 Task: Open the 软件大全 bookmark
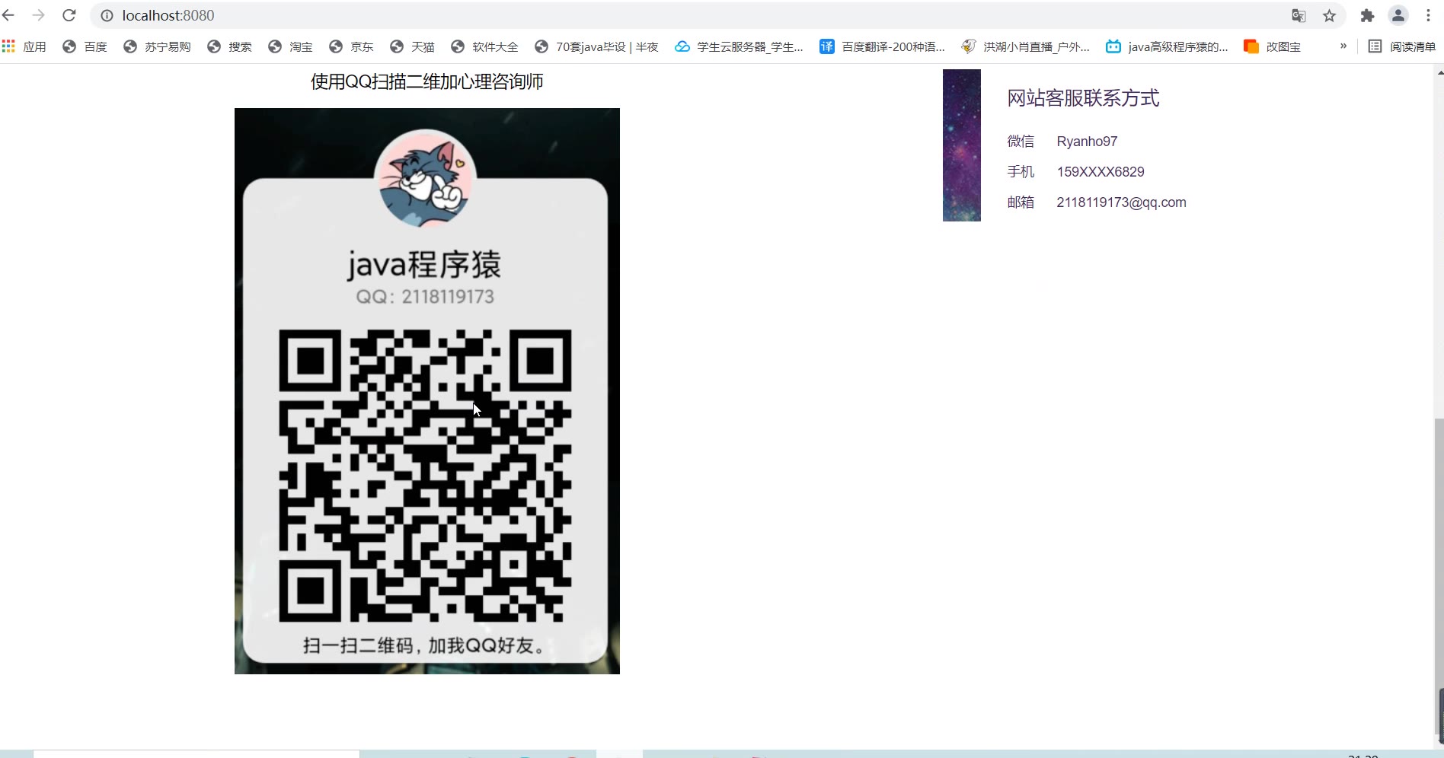tap(484, 46)
